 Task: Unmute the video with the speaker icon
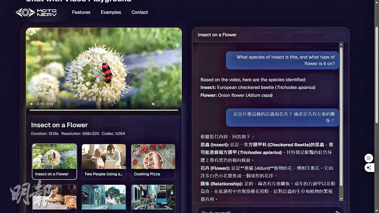click(153, 104)
